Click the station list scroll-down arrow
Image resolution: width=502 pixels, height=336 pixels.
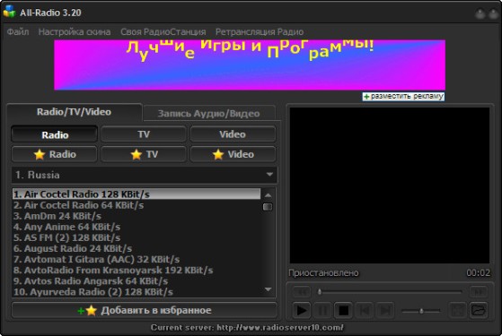pos(269,289)
